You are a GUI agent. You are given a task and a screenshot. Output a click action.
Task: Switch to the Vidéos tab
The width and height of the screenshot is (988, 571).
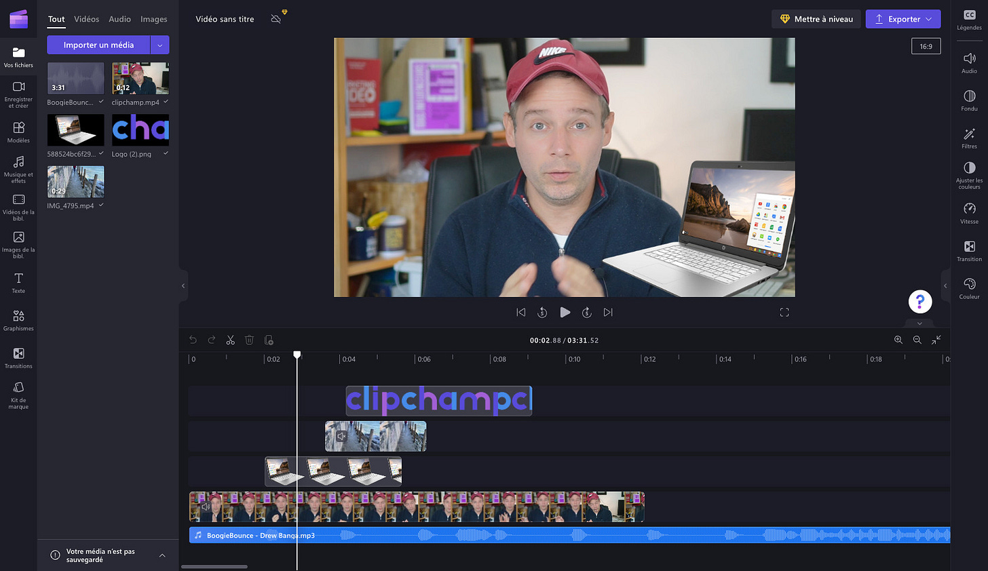click(87, 19)
